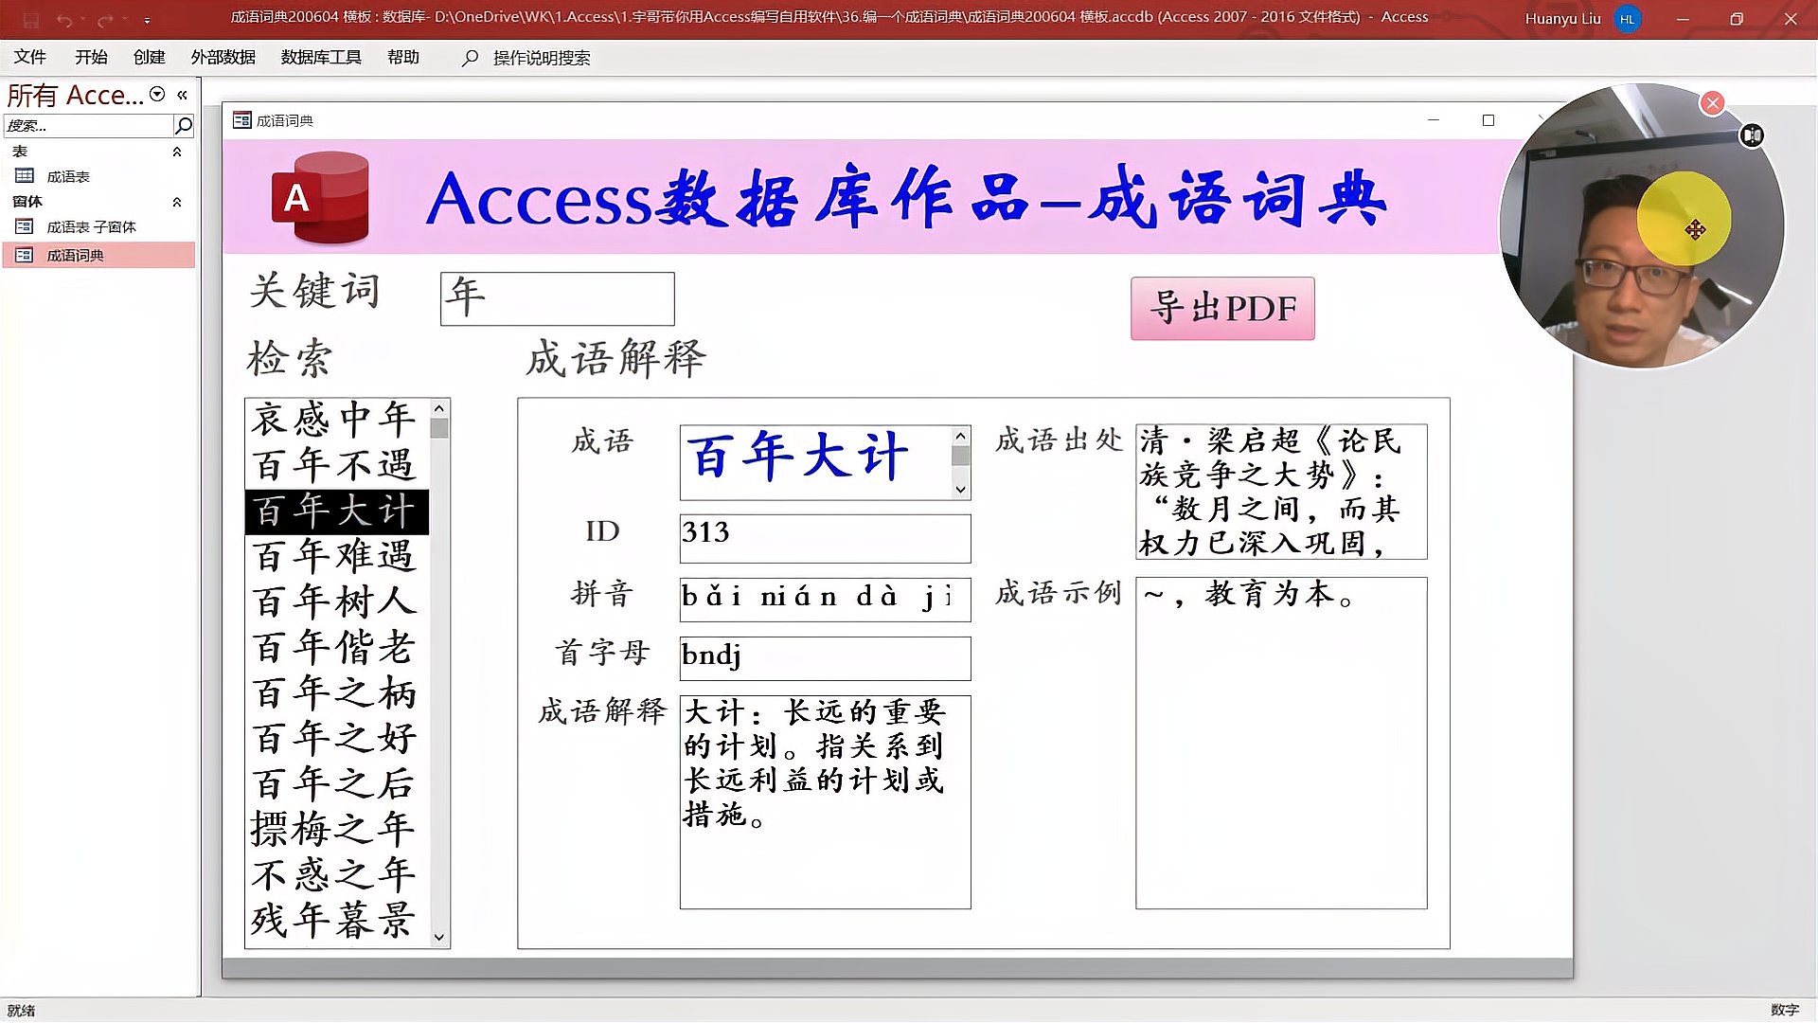Click the 成语 field scroll up arrow
This screenshot has height=1023, width=1818.
(960, 436)
